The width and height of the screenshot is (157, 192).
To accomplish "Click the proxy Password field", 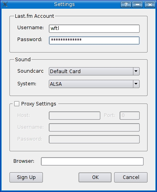I will click(x=94, y=139).
